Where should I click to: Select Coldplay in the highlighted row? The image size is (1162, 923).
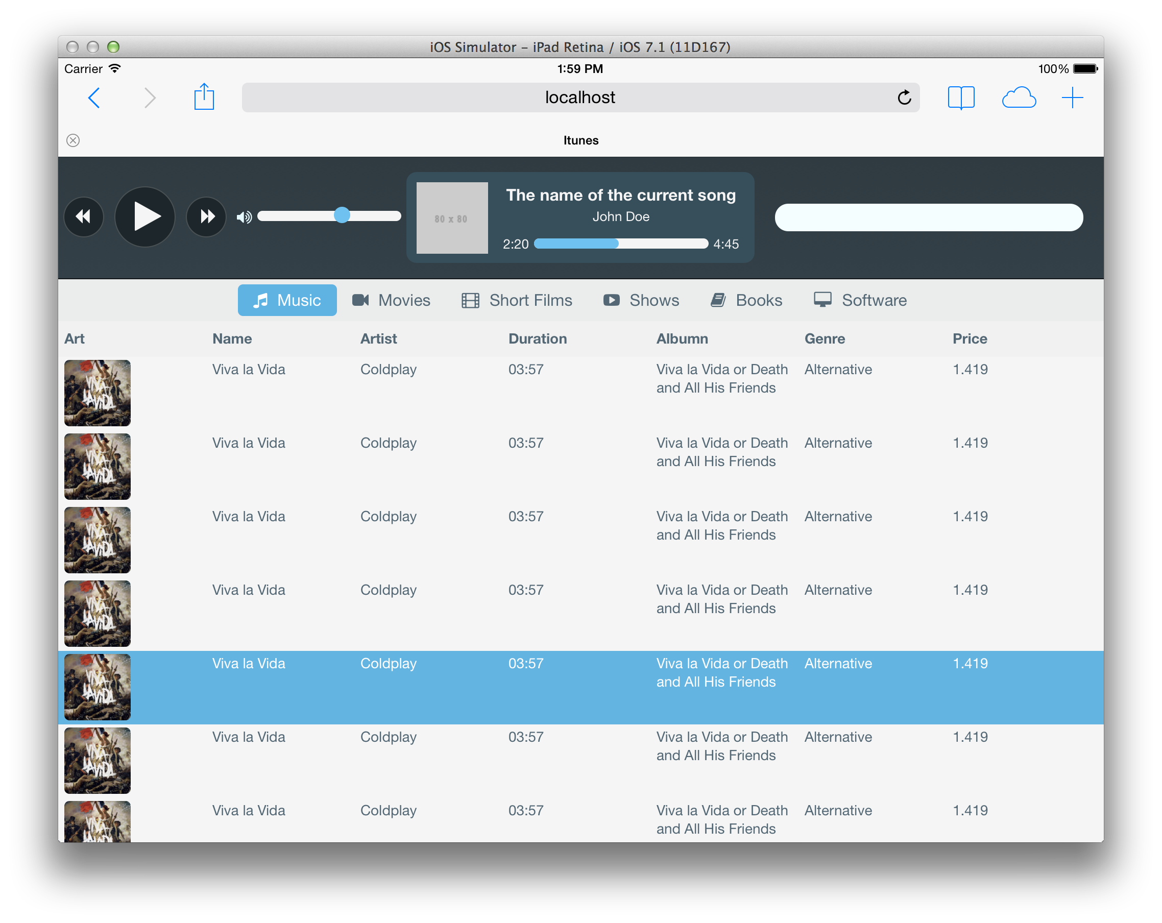coord(388,664)
